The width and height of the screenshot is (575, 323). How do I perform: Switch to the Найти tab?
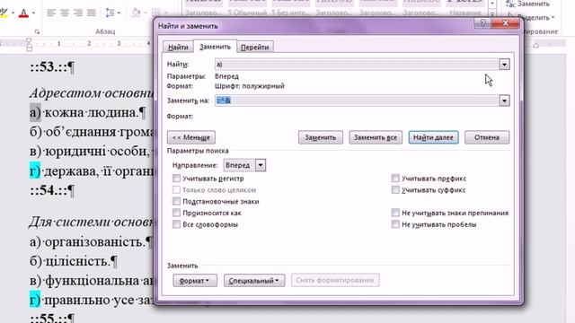(178, 48)
